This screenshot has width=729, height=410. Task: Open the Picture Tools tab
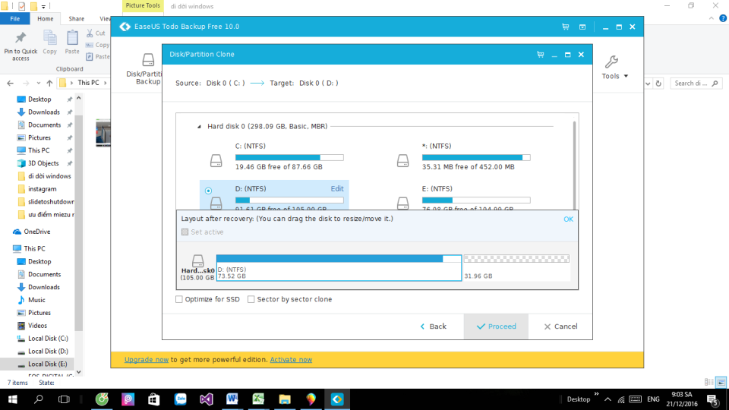pyautogui.click(x=143, y=5)
